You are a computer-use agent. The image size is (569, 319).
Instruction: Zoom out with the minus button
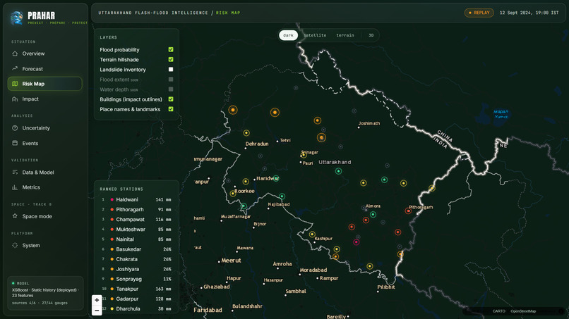click(97, 311)
